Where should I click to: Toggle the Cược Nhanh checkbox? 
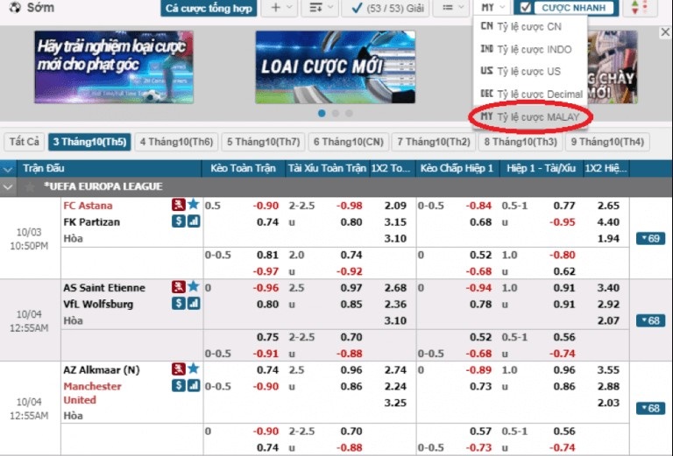(526, 8)
